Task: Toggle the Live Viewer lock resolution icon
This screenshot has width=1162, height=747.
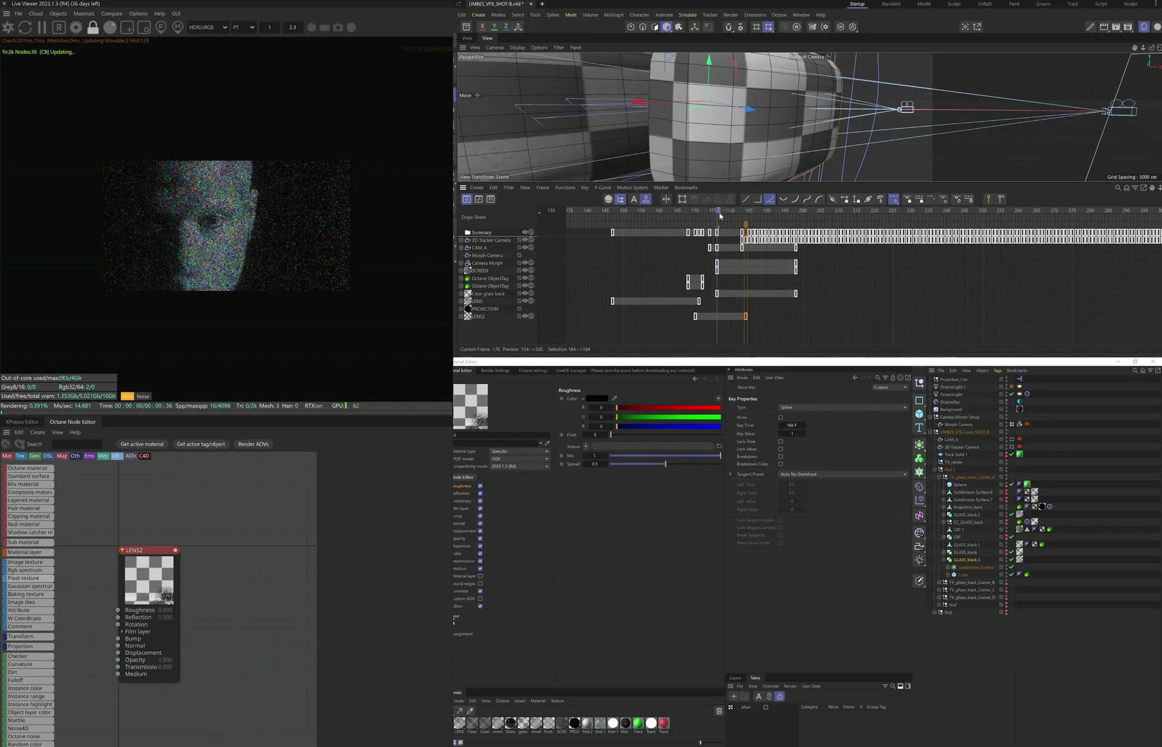Action: coord(93,27)
